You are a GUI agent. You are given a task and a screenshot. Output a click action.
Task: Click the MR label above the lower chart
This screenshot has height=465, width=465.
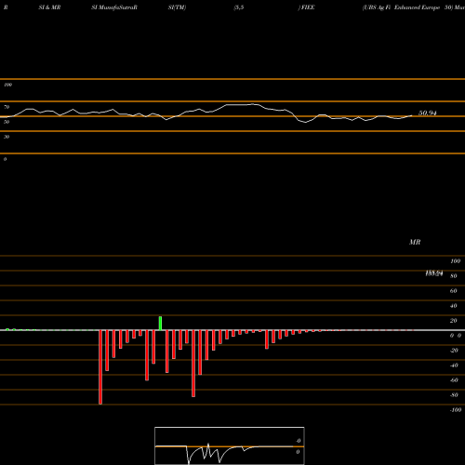point(415,242)
